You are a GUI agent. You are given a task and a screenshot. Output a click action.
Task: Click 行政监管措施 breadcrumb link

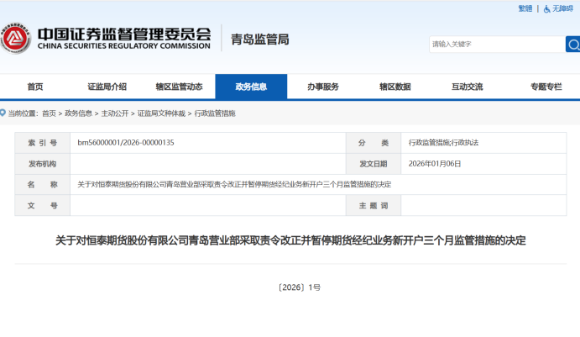(x=215, y=113)
